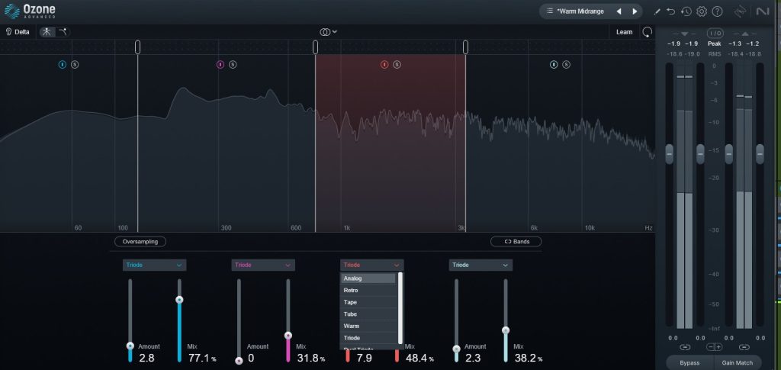This screenshot has height=370, width=781.
Task: Open the settings gear icon
Action: (702, 11)
